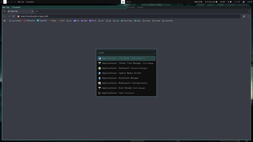Expand the vps bookmark folder

pyautogui.click(x=116, y=21)
